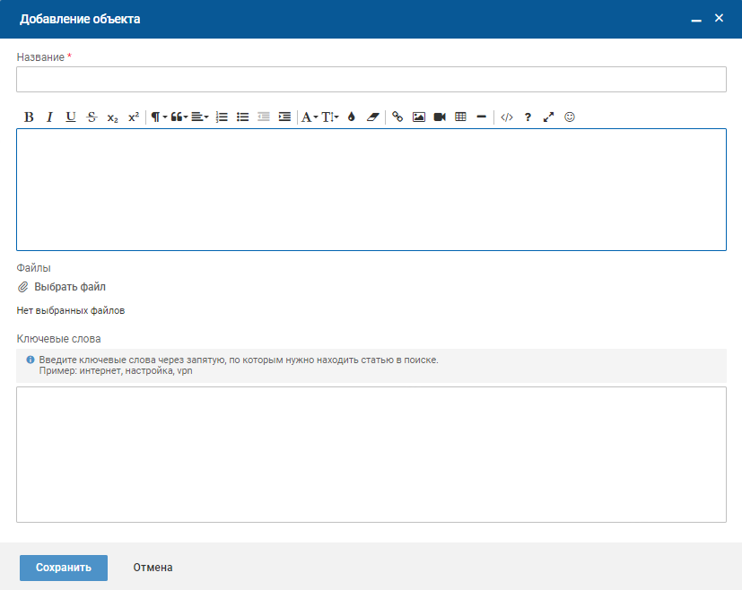
Task: Toggle bold formatting in editor toolbar
Action: coord(29,117)
